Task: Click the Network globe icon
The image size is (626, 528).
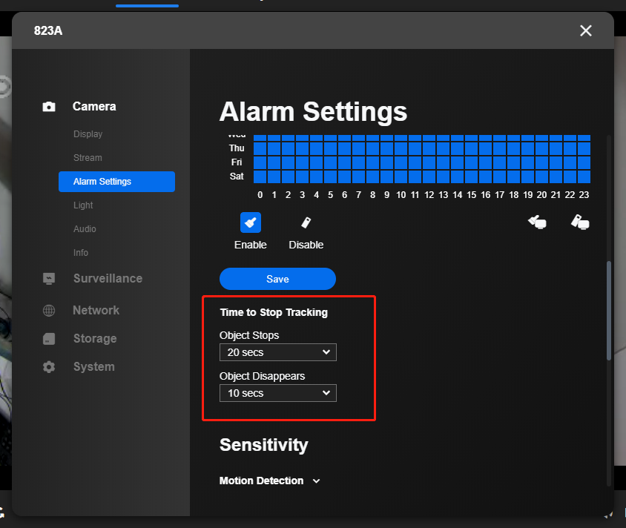Action: [x=49, y=310]
